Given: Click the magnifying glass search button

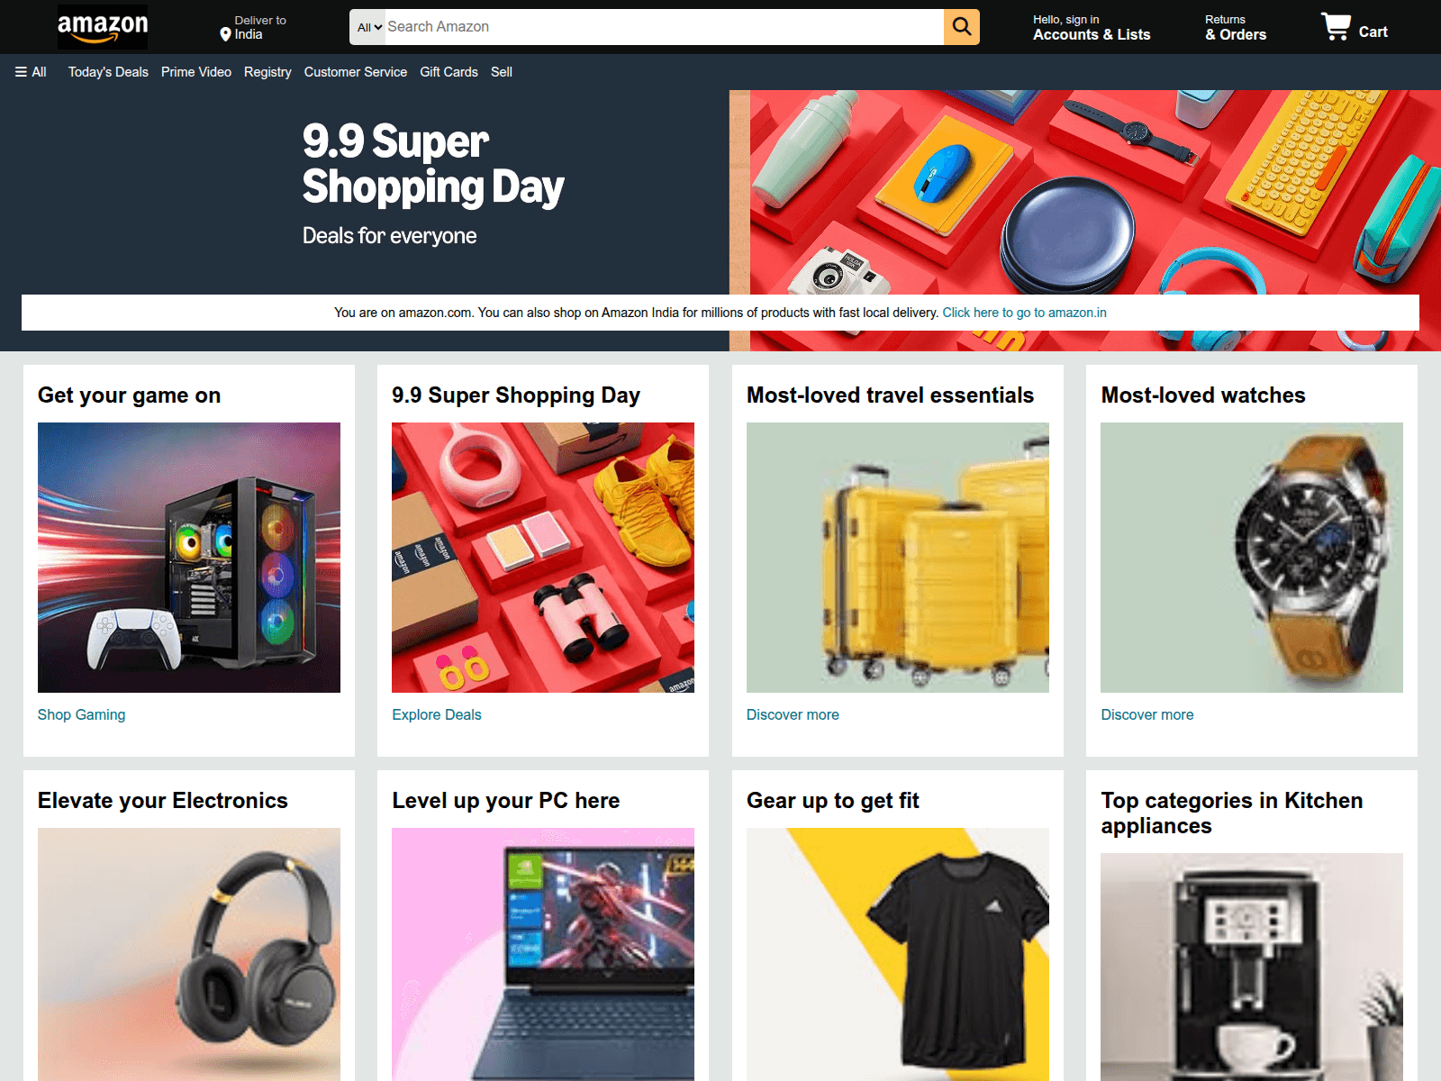Looking at the screenshot, I should [962, 27].
